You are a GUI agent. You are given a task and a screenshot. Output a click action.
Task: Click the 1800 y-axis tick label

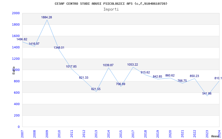[x=16, y=25]
